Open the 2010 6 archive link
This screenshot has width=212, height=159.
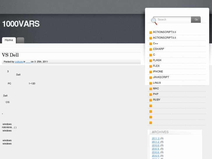pos(156,153)
